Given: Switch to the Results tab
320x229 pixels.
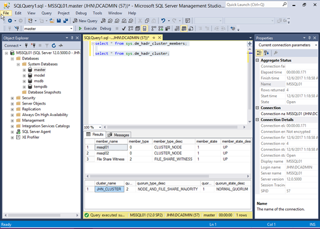Looking at the screenshot, I should click(95, 135).
